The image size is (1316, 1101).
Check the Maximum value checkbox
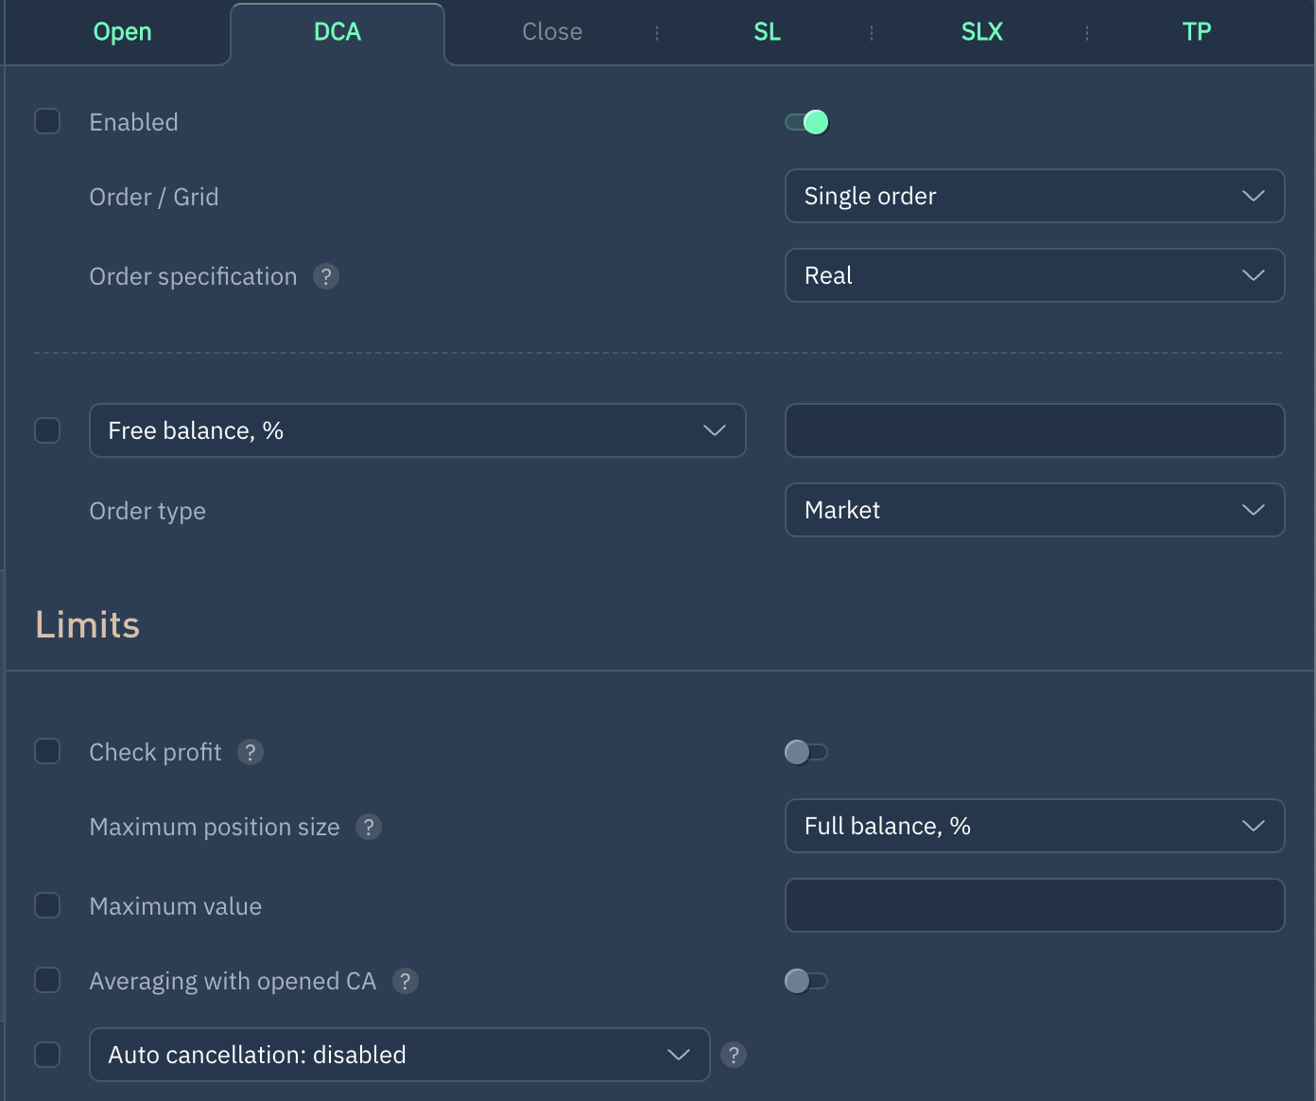47,905
